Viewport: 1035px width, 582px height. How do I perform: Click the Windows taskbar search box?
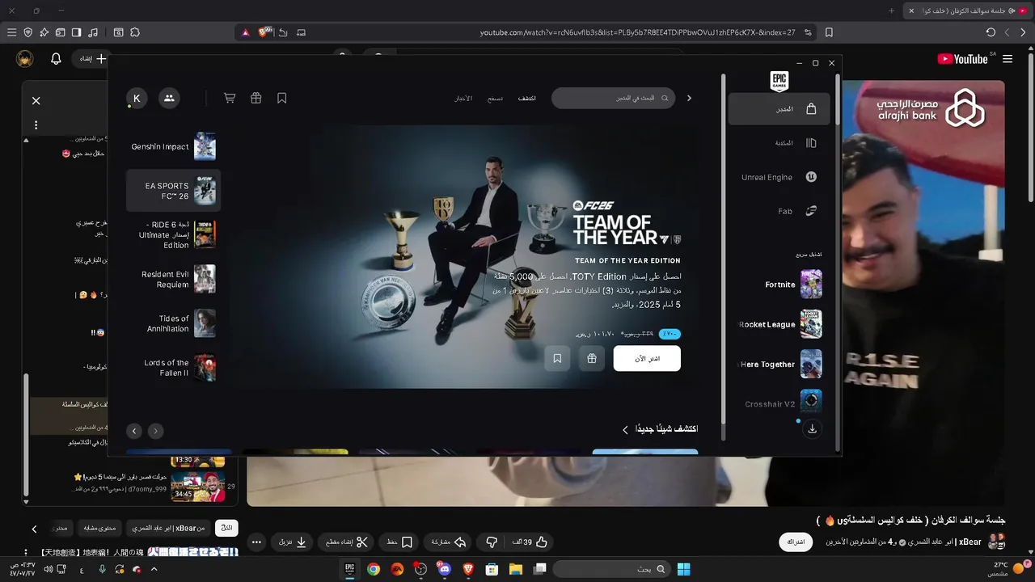[613, 569]
